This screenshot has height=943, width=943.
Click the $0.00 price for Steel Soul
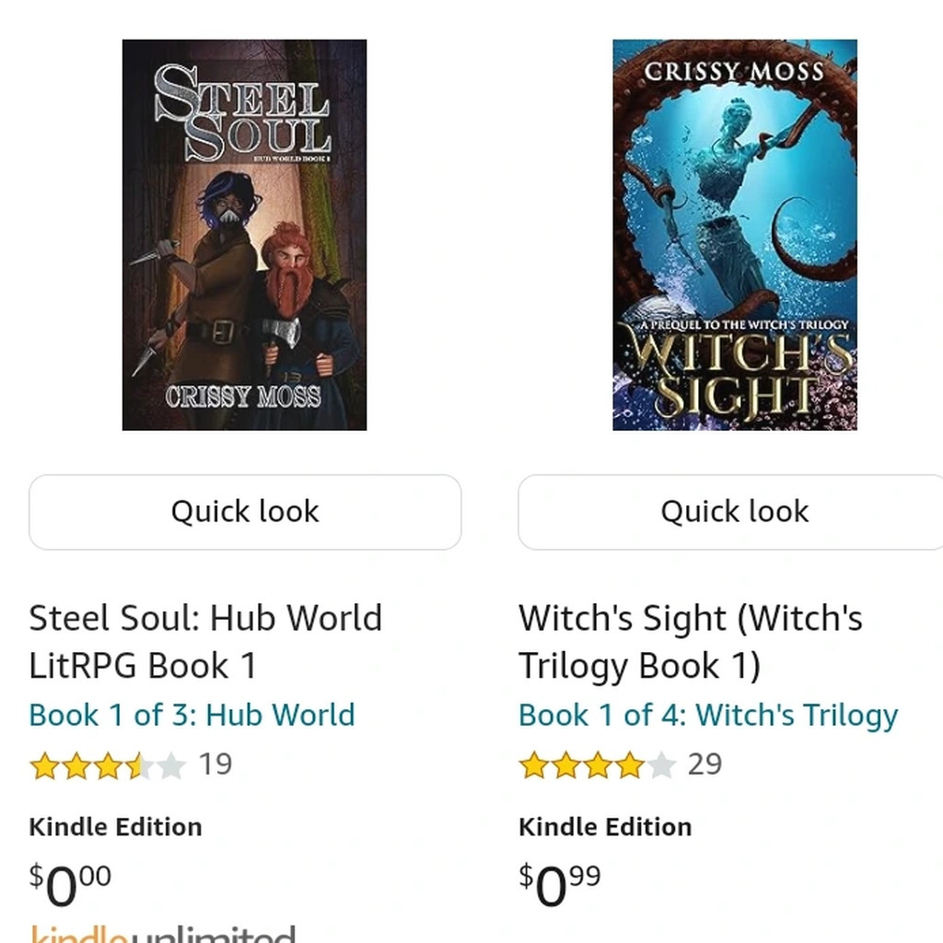click(71, 884)
